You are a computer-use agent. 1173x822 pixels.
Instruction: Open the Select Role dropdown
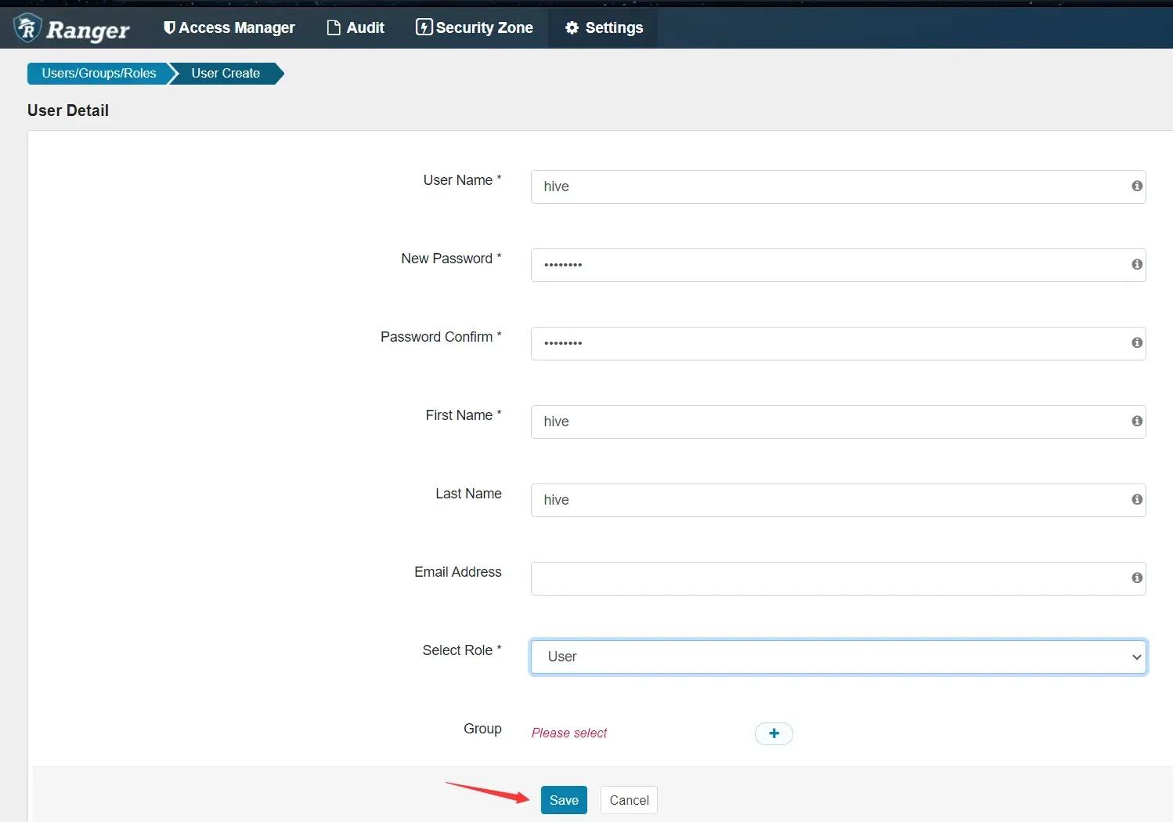pos(838,657)
